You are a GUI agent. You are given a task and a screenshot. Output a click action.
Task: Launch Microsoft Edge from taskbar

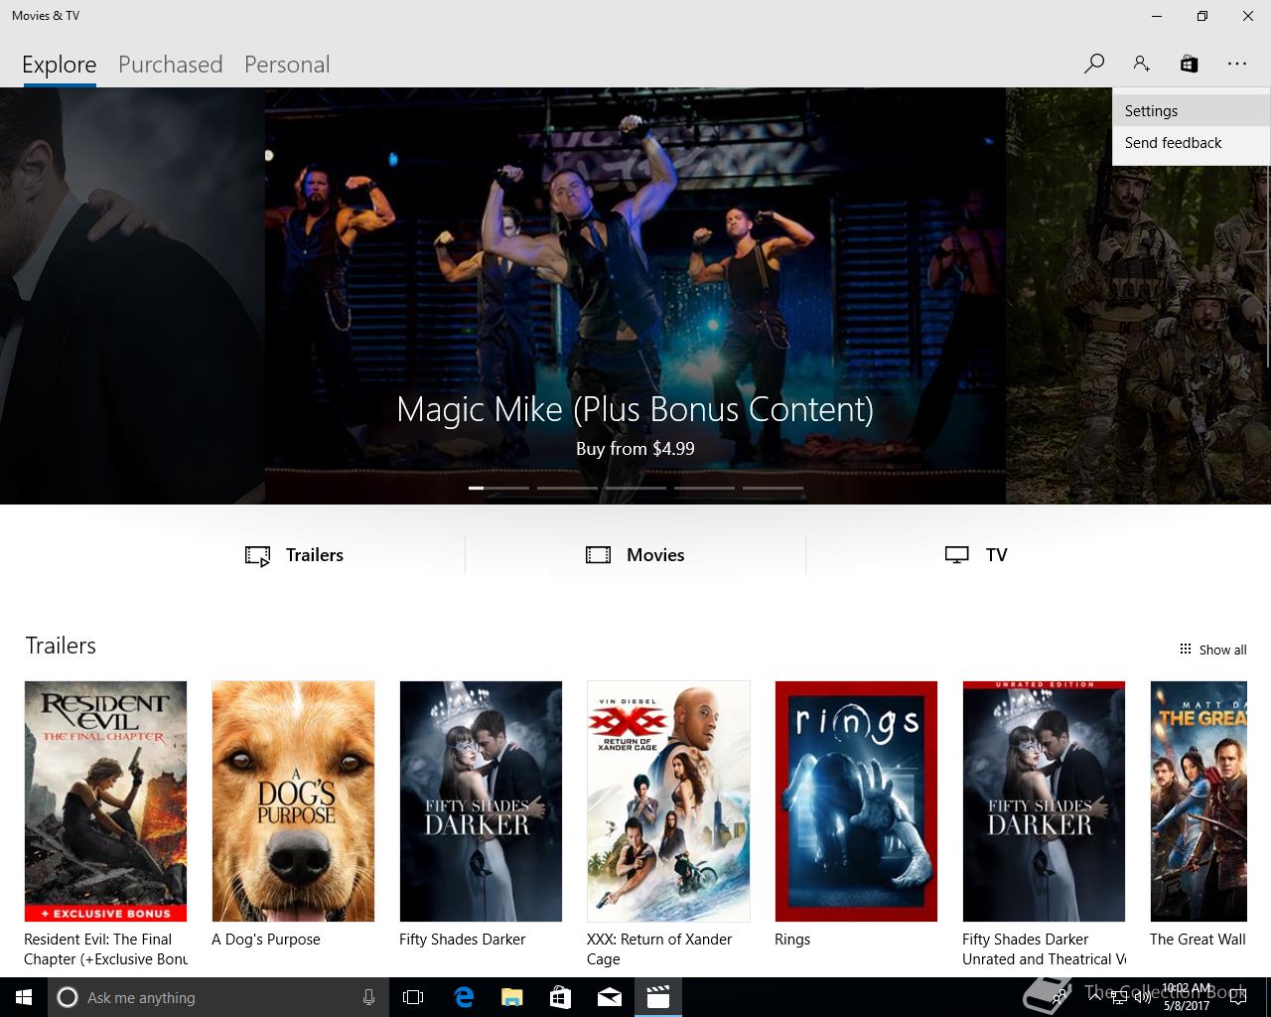[463, 997]
